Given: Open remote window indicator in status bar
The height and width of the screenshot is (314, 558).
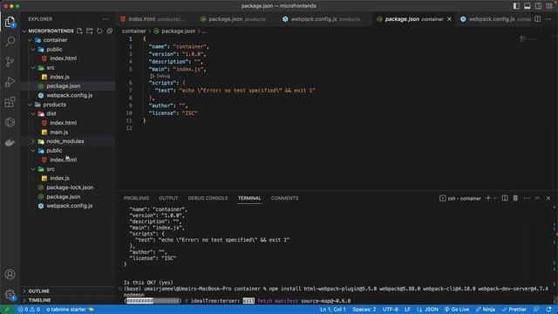Looking at the screenshot, I should coord(7,310).
